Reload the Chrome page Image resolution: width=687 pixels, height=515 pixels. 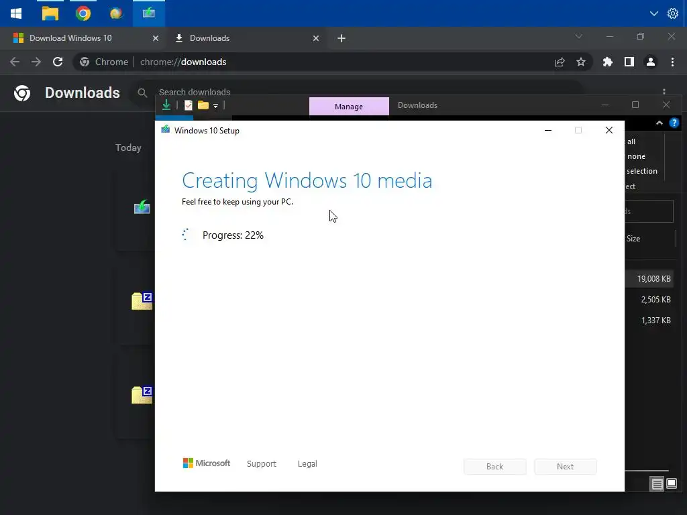(58, 62)
